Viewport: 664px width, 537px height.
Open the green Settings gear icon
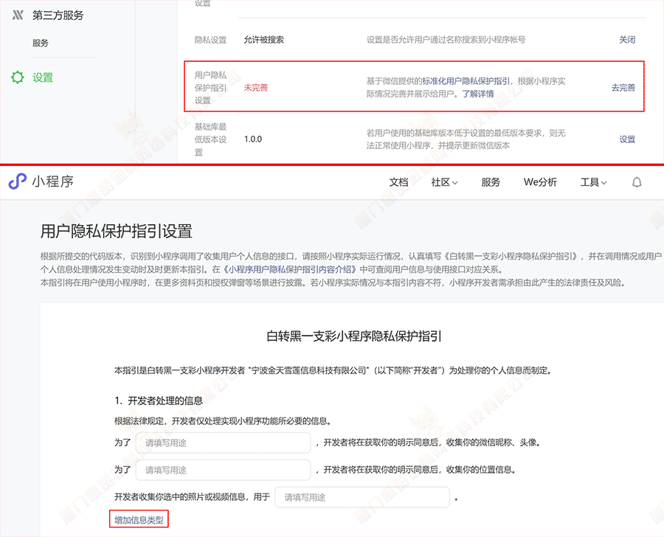tap(18, 77)
